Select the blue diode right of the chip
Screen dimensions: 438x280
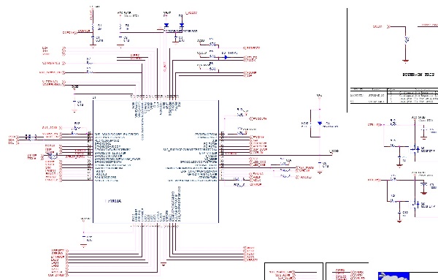320,124
